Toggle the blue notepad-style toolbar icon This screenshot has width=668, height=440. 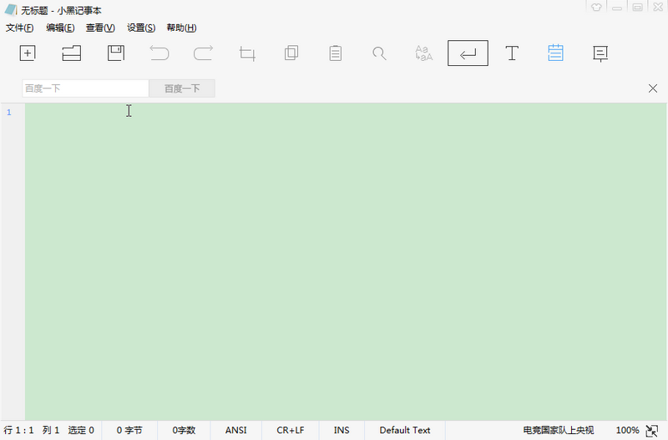click(555, 53)
